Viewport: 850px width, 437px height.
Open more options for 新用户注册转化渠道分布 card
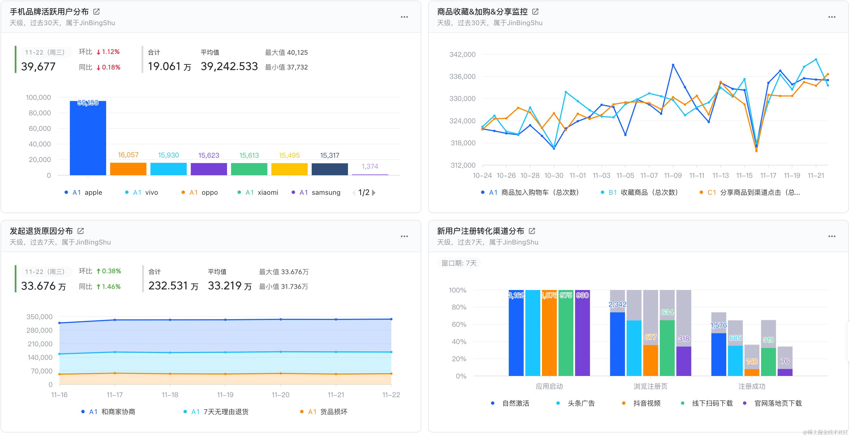point(832,236)
